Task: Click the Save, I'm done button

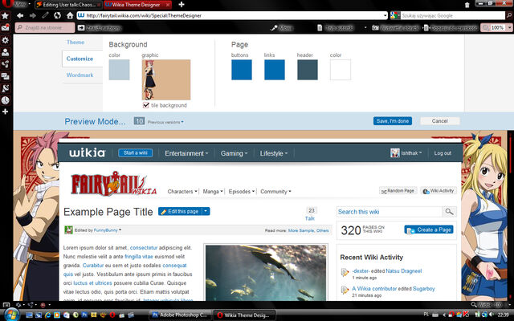Action: tap(393, 121)
